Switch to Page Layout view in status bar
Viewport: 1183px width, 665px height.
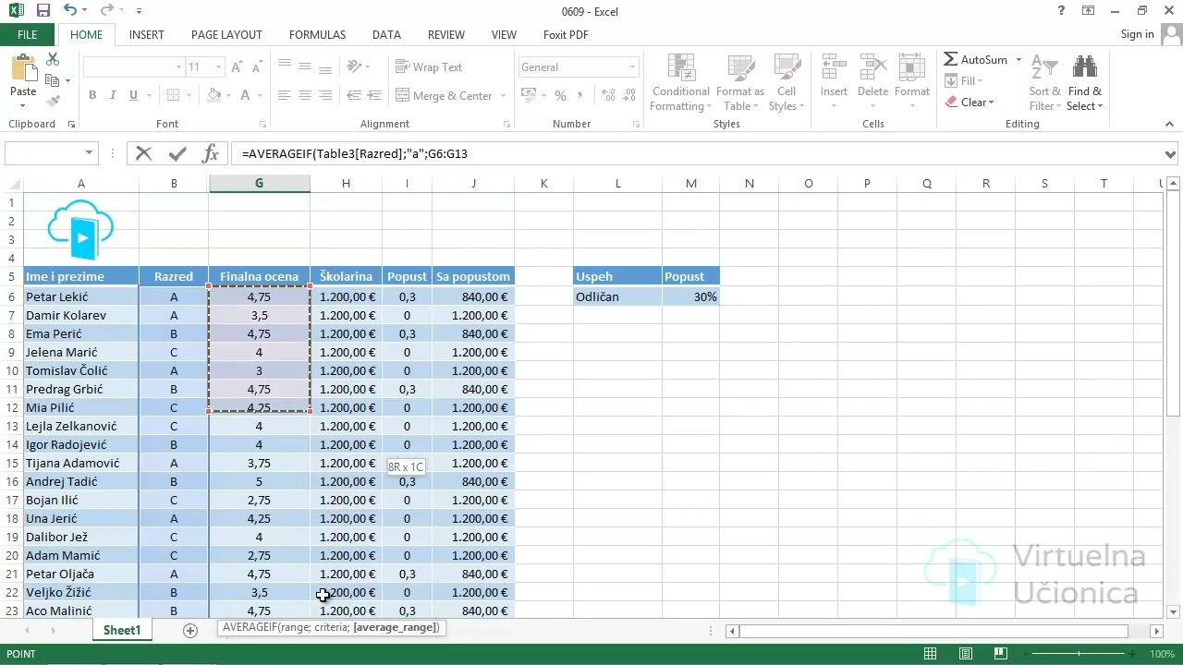point(966,654)
